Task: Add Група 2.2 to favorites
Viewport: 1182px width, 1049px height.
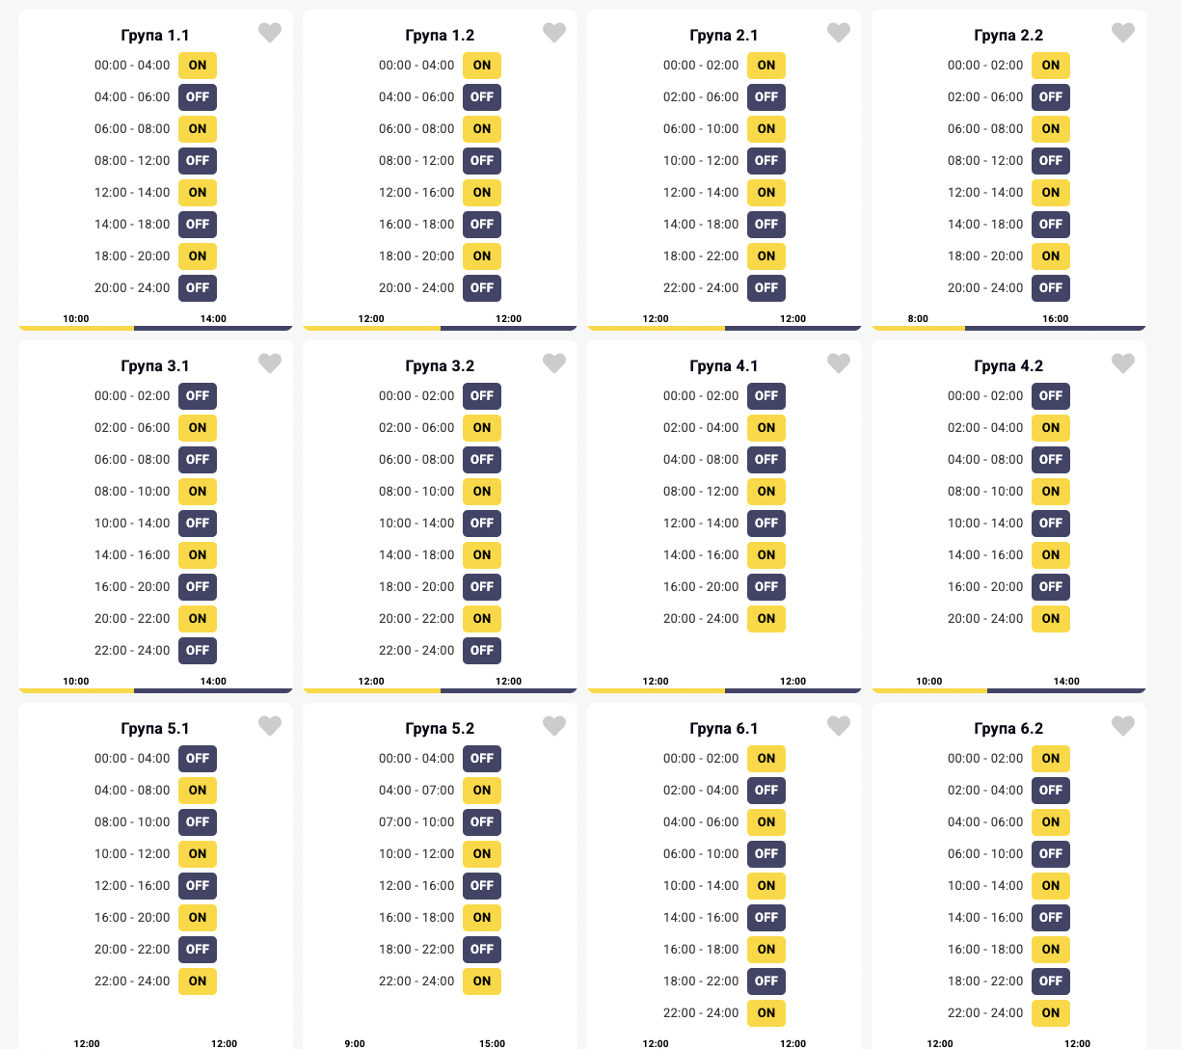Action: pyautogui.click(x=1123, y=33)
